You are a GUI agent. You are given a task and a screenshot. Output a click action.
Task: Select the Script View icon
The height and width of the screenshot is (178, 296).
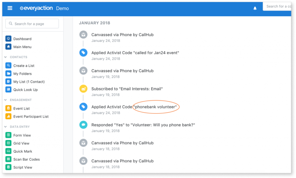tap(8, 167)
